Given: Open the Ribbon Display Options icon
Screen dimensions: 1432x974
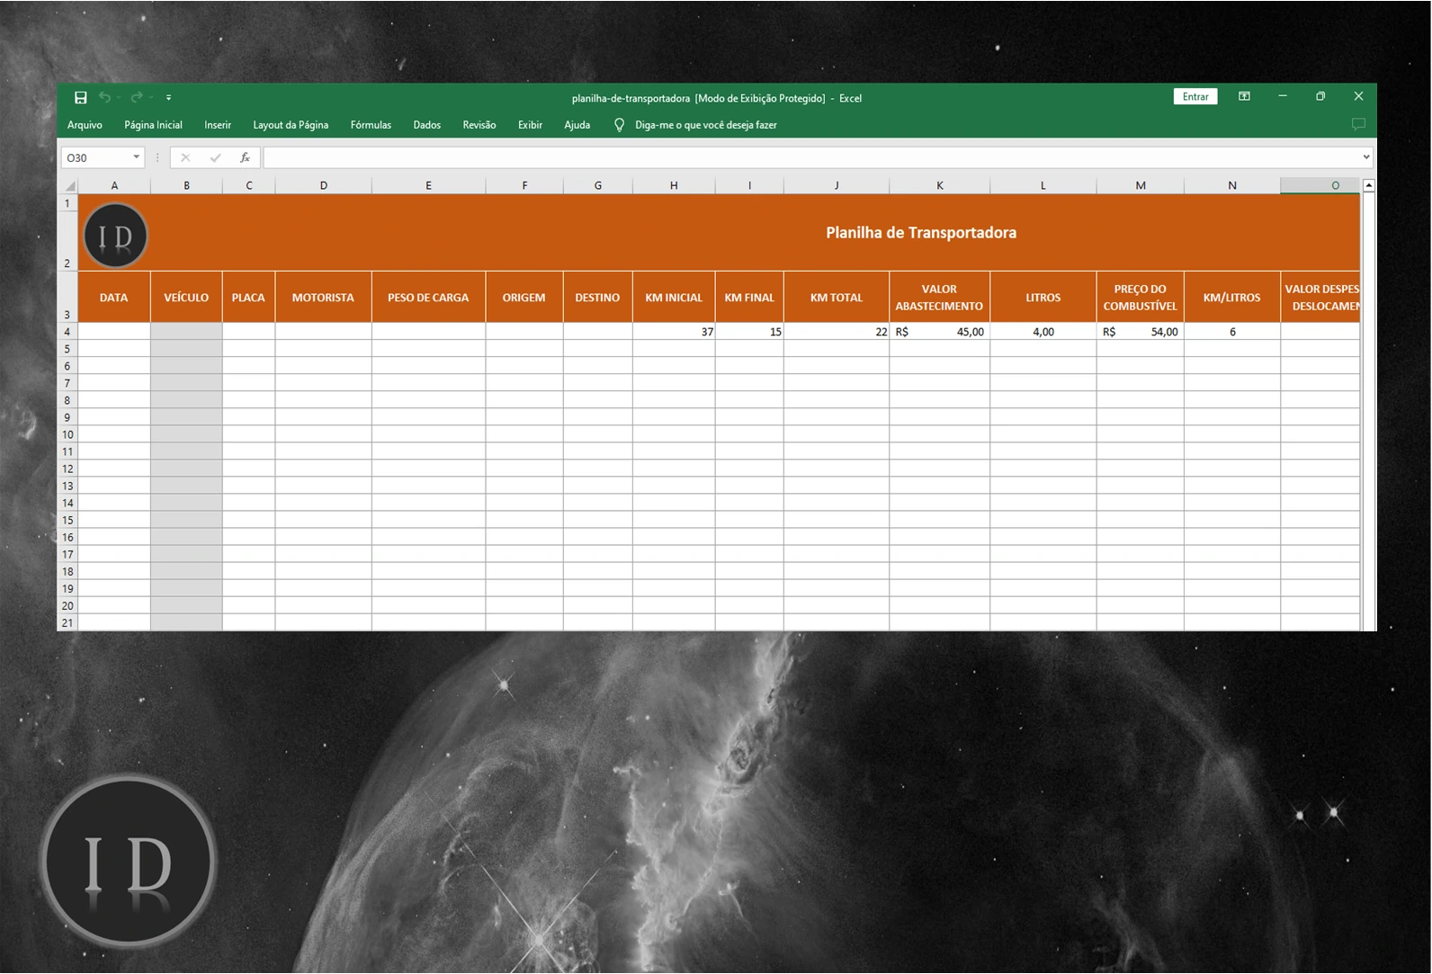Looking at the screenshot, I should [1244, 96].
